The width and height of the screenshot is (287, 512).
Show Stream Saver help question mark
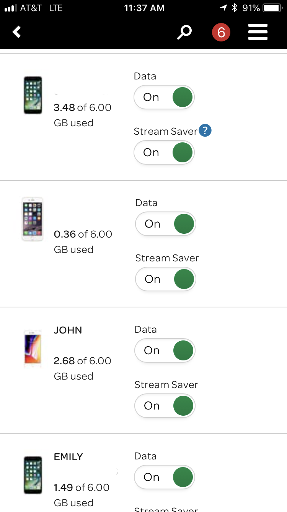[205, 131]
